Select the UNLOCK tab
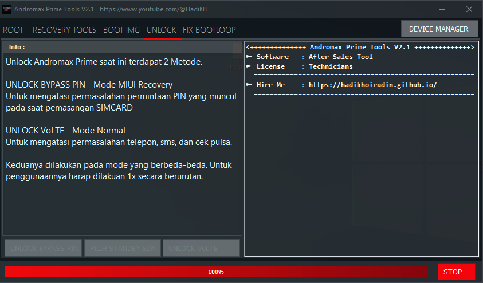Viewport: 483px width, 283px height. pos(162,30)
